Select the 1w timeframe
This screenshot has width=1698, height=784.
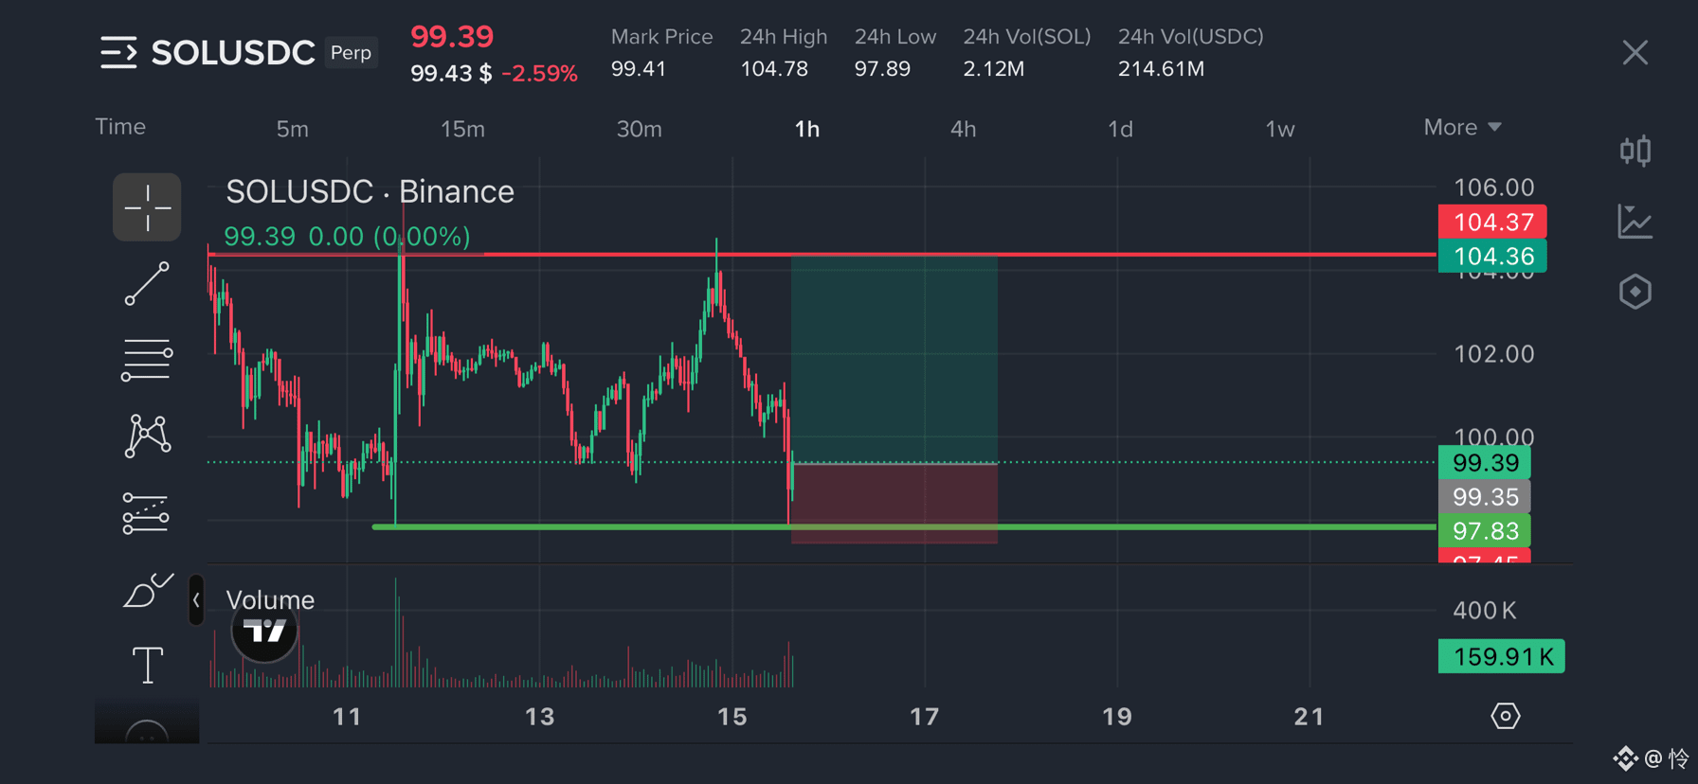[x=1279, y=129]
